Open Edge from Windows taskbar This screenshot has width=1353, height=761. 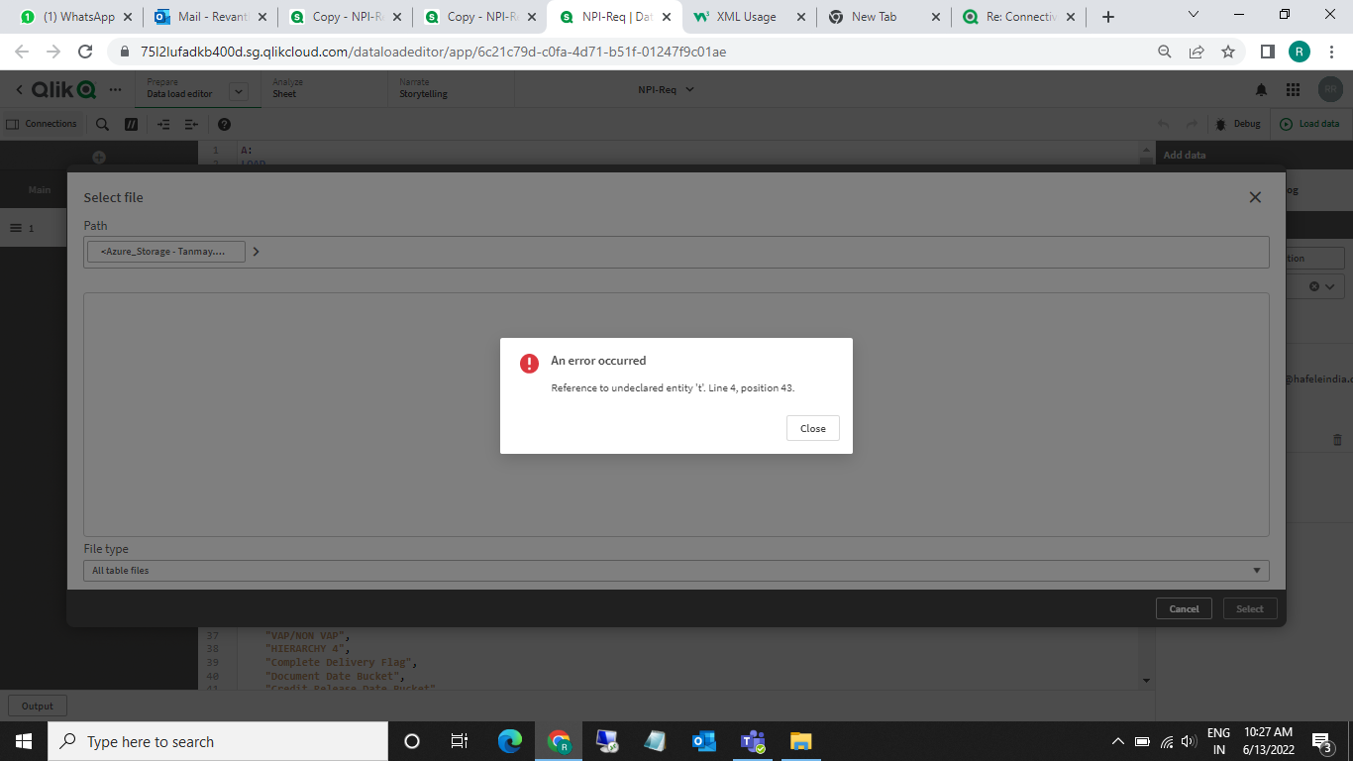pos(510,741)
